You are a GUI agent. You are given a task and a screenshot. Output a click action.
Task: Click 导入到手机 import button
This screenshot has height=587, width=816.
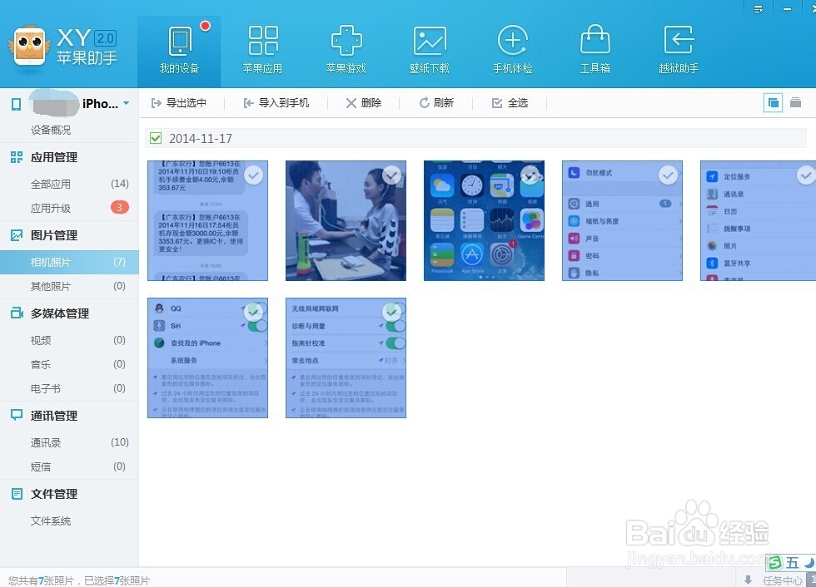pos(276,103)
